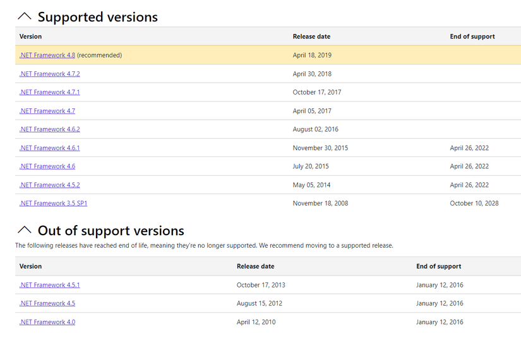Screen dimensions: 521x348
Task: Open the .NET Framework 4.5.2 link
Action: tap(49, 185)
